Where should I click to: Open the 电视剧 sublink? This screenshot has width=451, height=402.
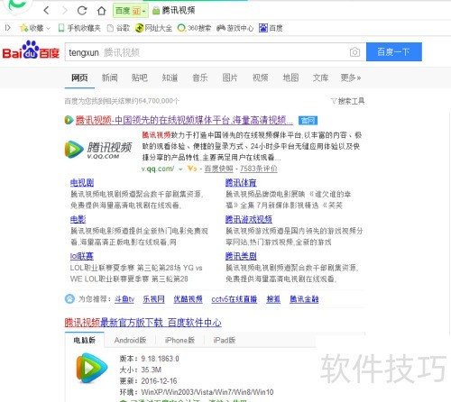82,182
